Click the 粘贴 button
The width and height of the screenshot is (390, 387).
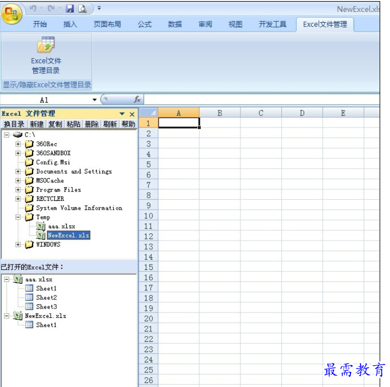(73, 124)
